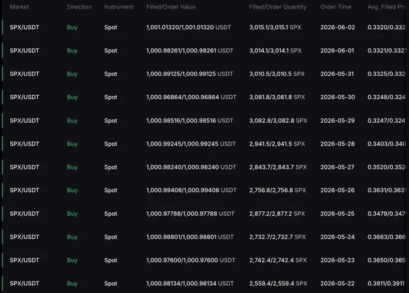Click order value 1,000.97600 USDT
This screenshot has width=409, height=293.
coord(191,260)
